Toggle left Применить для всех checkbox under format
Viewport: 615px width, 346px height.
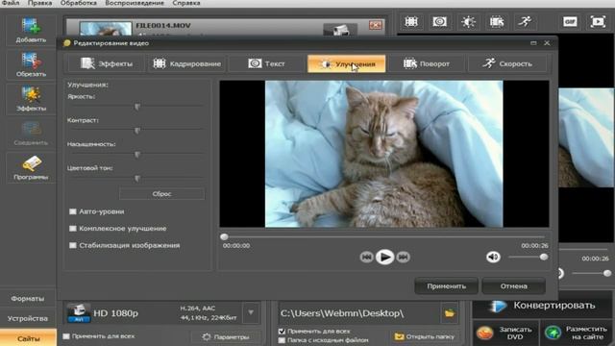(66, 336)
